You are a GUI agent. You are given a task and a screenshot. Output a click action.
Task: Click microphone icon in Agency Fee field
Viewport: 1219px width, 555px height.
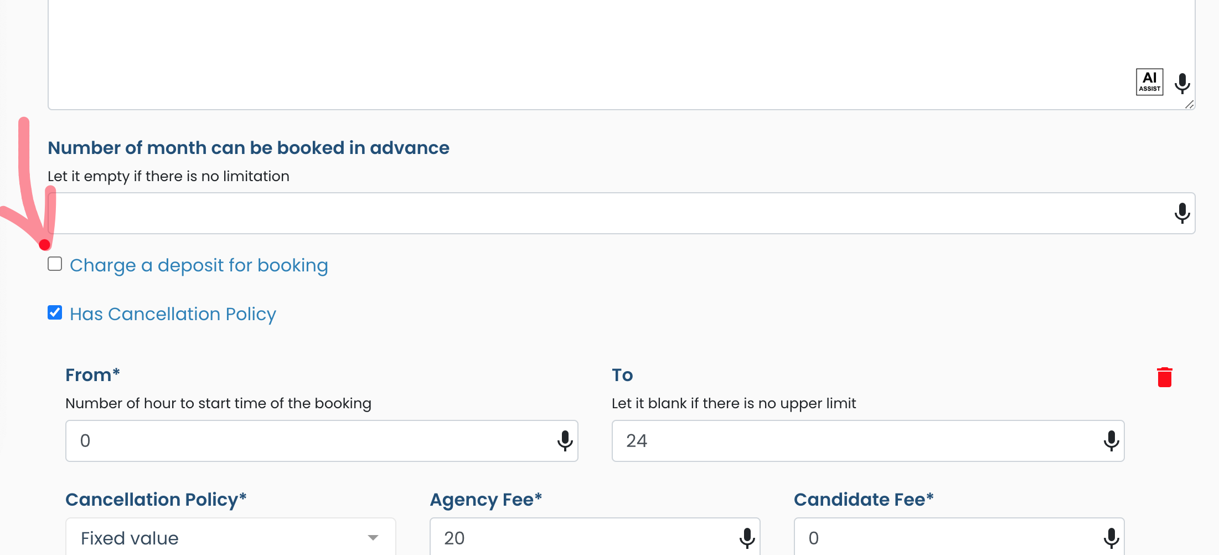pyautogui.click(x=747, y=538)
